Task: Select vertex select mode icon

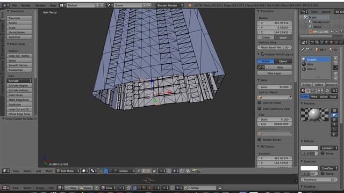Action: pyautogui.click(x=139, y=171)
